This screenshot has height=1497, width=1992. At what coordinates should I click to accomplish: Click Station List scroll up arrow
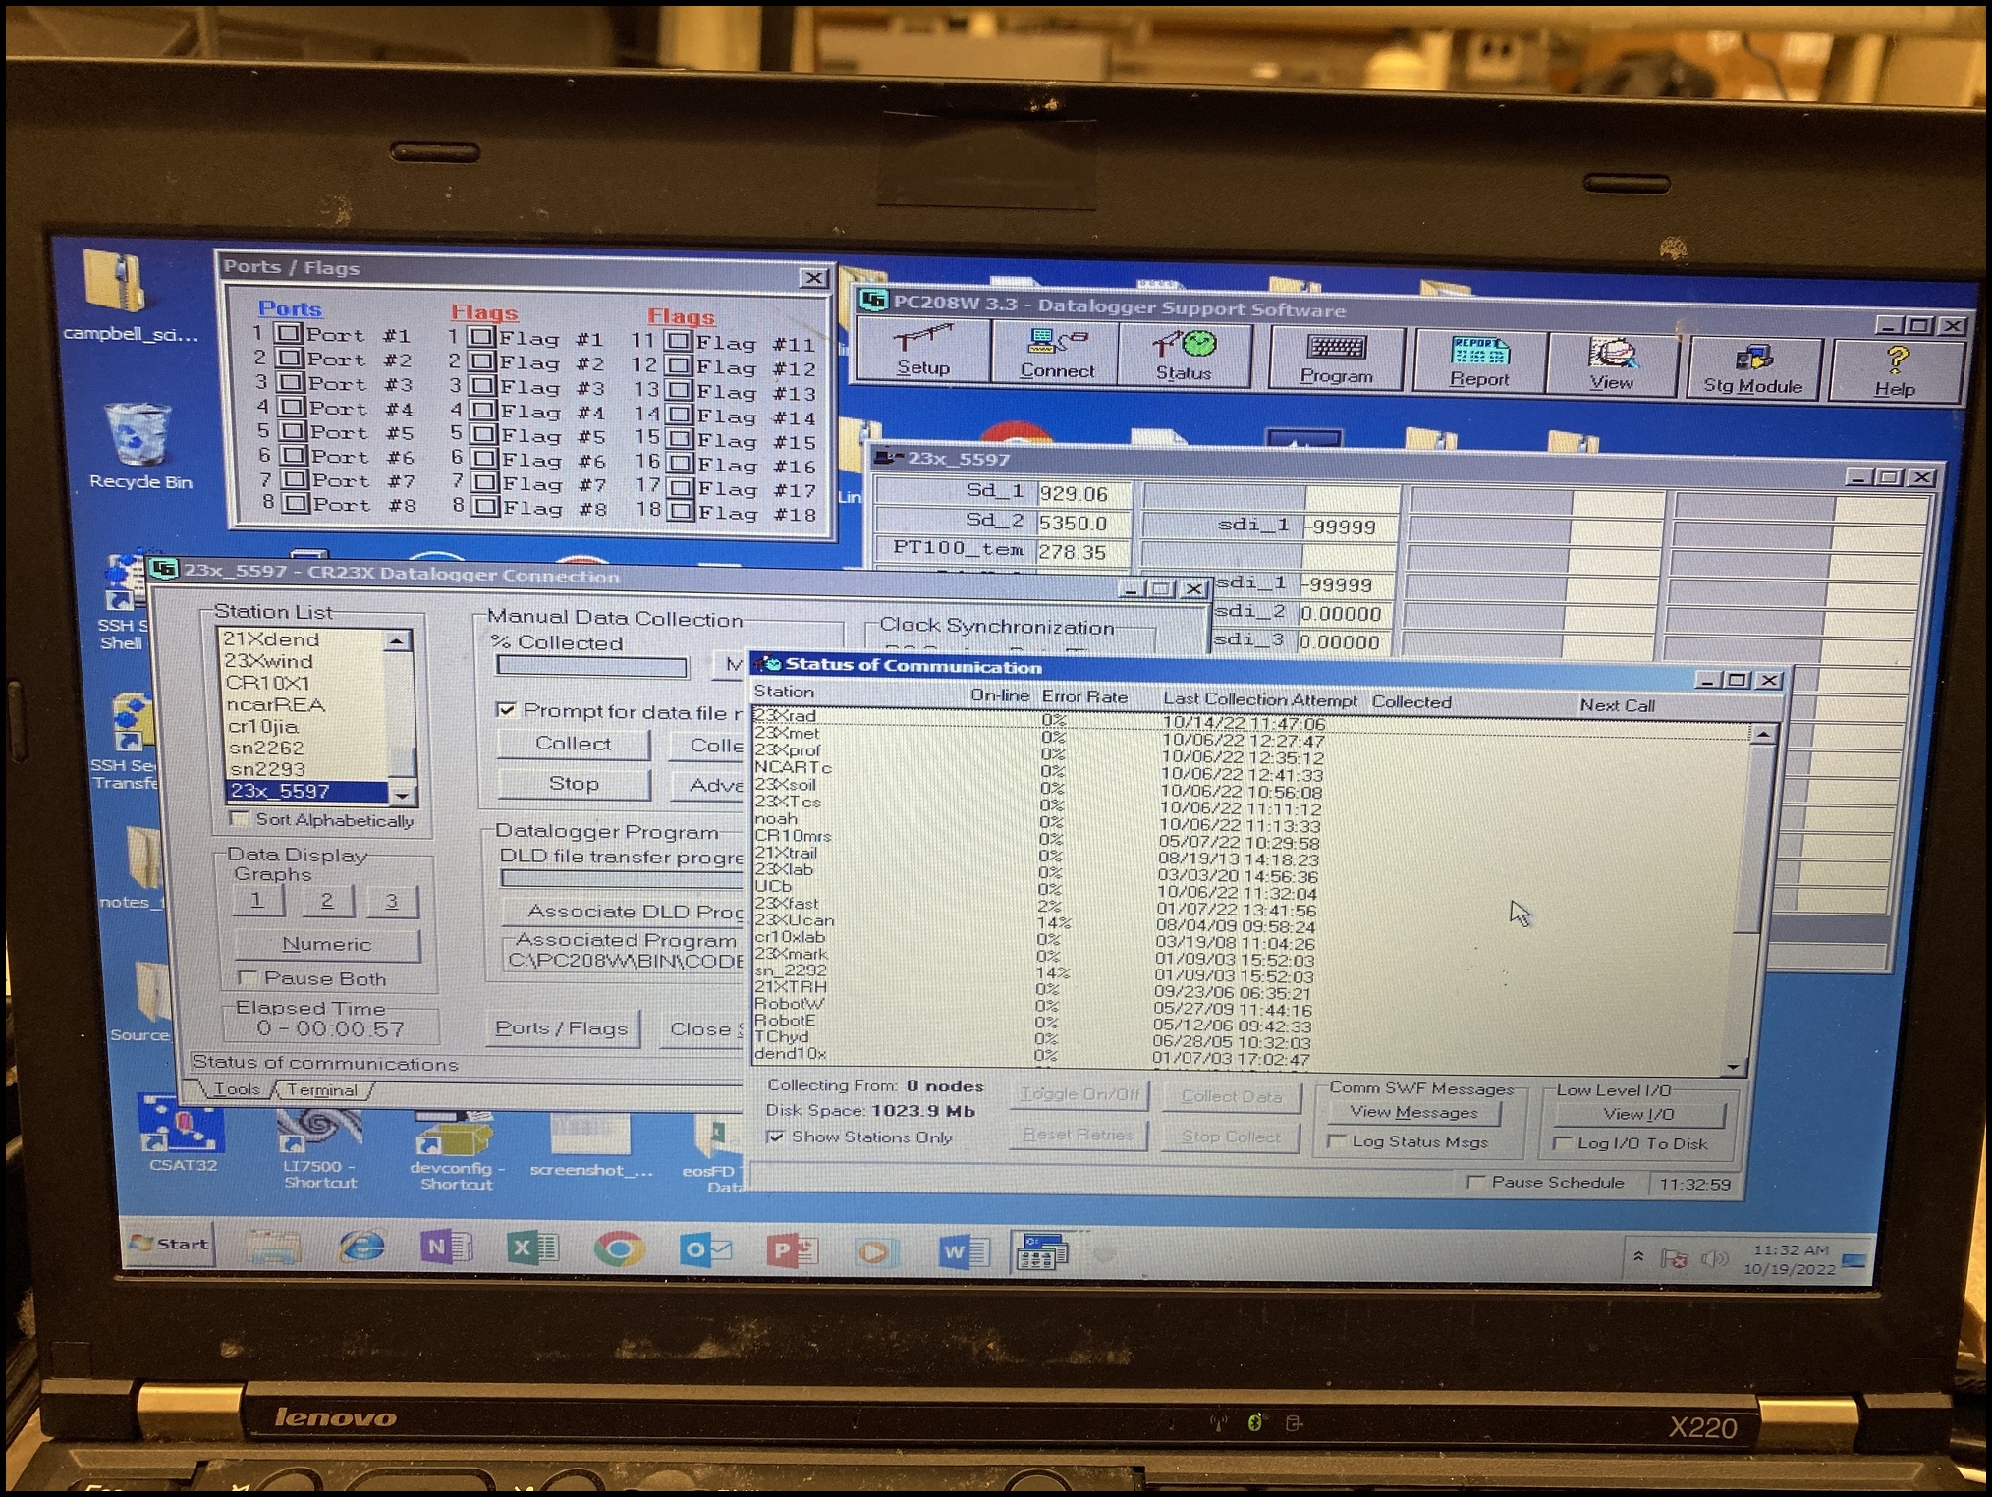coord(397,640)
